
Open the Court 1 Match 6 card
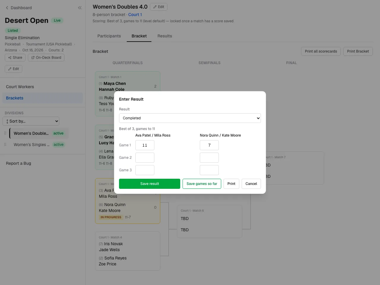click(210, 221)
